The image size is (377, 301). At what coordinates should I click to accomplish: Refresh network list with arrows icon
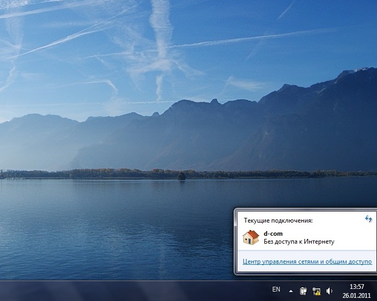[369, 219]
